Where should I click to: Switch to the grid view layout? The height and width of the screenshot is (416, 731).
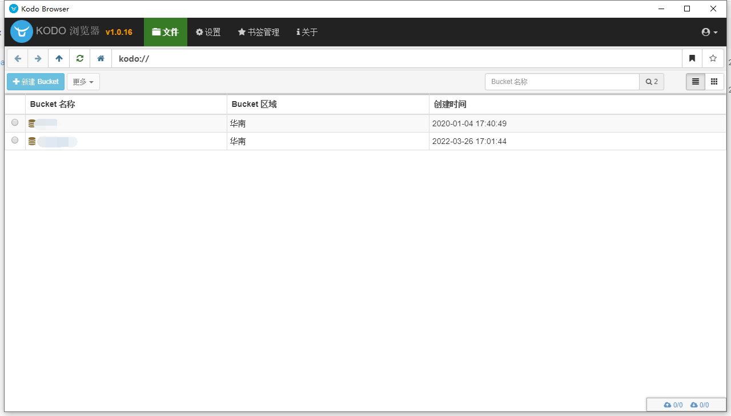[x=714, y=82]
